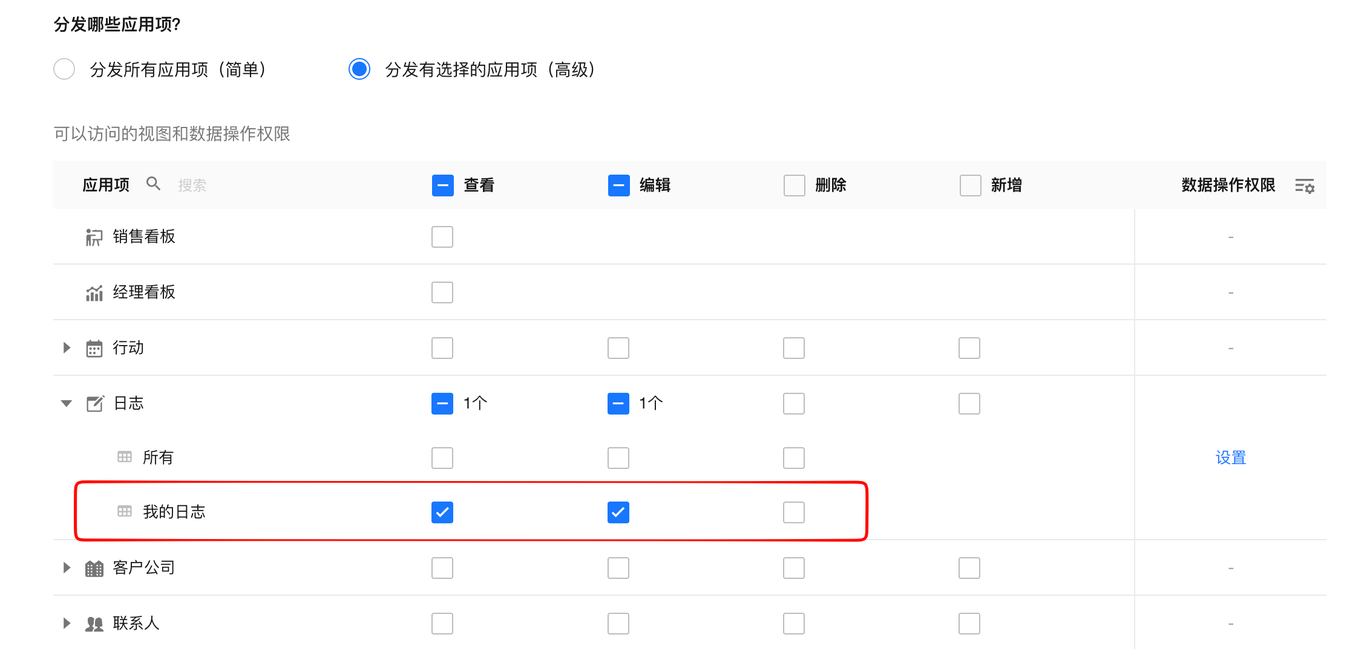Expand the 行动 tree row
Image resolution: width=1370 pixels, height=649 pixels.
67,347
